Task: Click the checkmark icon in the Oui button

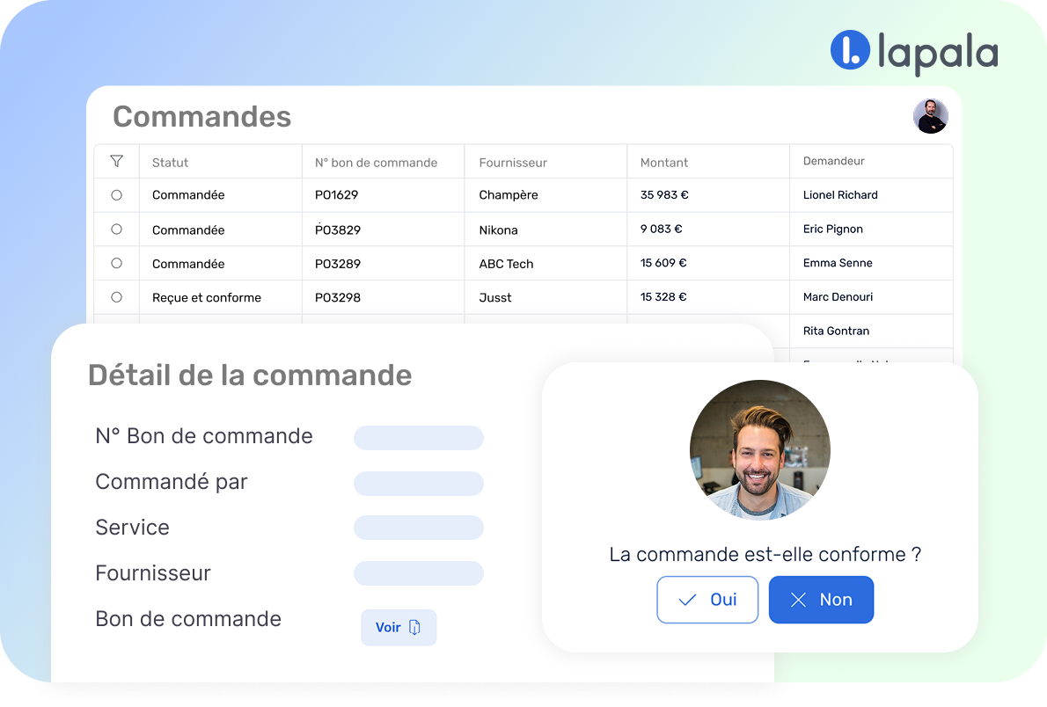Action: 688,599
